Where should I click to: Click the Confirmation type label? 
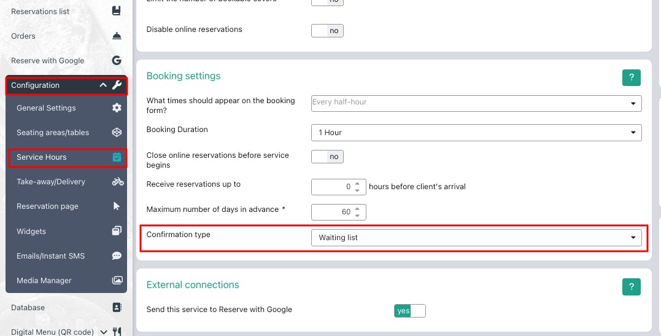pyautogui.click(x=179, y=234)
